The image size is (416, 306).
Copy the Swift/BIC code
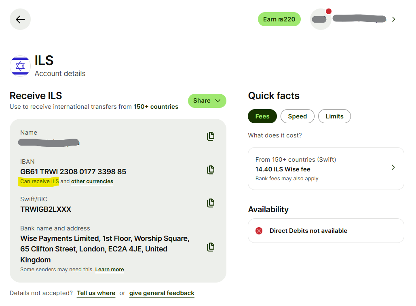(x=211, y=203)
